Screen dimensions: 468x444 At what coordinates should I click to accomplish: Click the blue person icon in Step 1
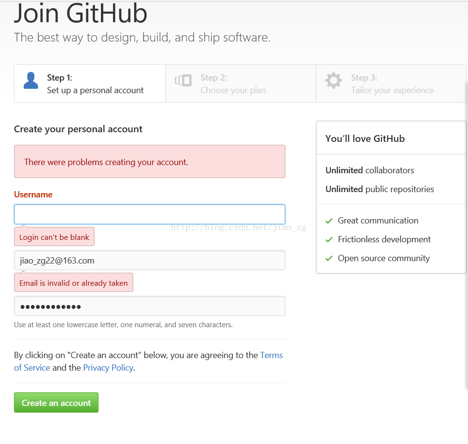click(x=31, y=81)
